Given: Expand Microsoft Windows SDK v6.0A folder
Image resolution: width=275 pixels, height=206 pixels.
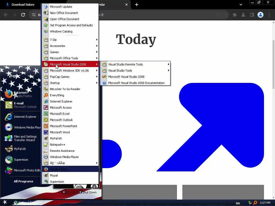Looking at the screenshot, I should [70, 71].
